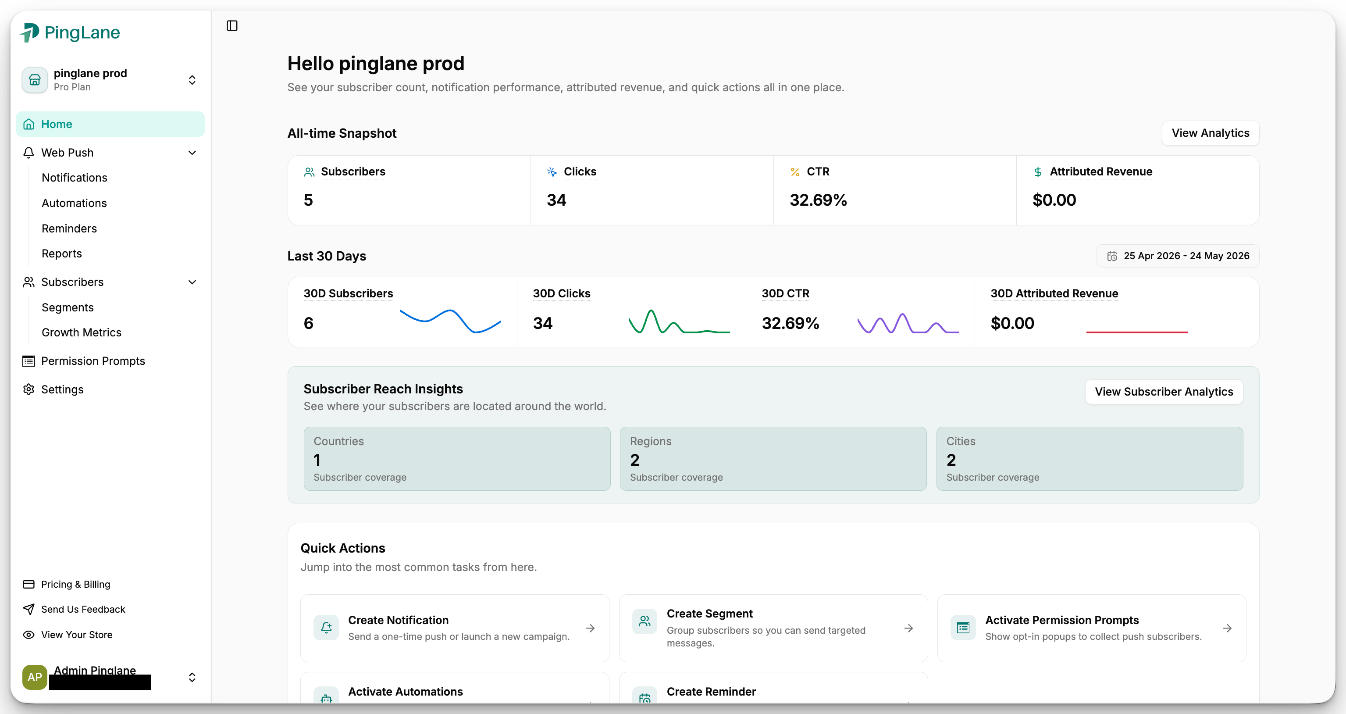Click the PingLane logo
This screenshot has height=714, width=1346.
(70, 32)
